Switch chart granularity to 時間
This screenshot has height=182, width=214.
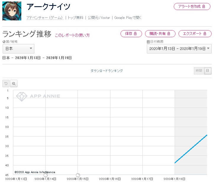199,71
